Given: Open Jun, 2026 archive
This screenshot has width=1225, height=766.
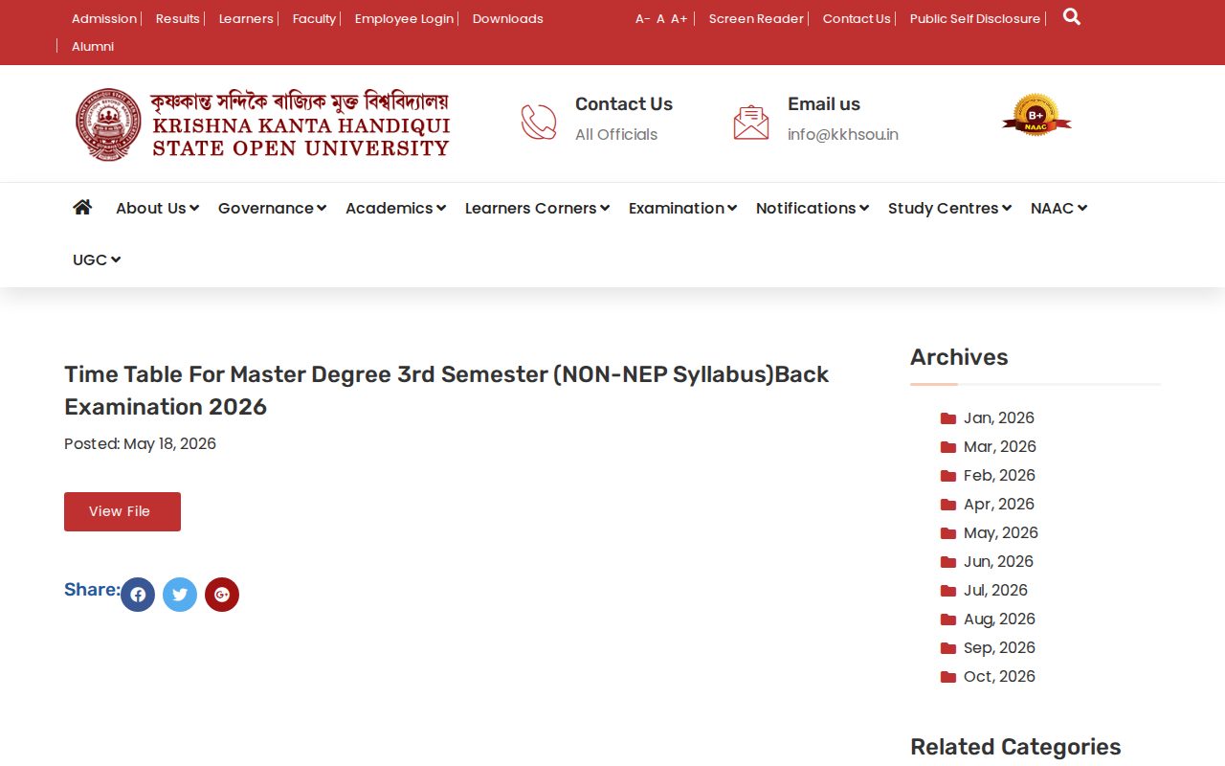Looking at the screenshot, I should coord(998,562).
